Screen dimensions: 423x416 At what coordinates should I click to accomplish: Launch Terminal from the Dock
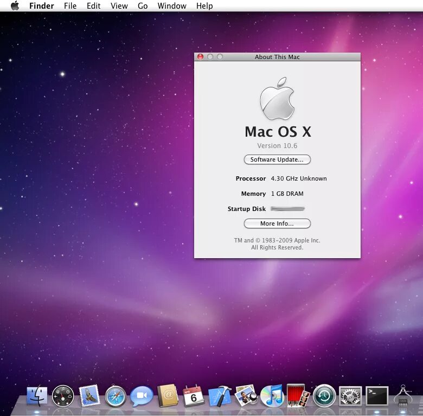(x=377, y=396)
